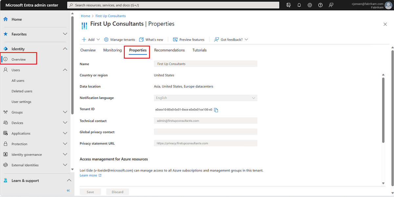Collapse the left navigation pane
This screenshot has width=394, height=197.
pyautogui.click(x=68, y=191)
